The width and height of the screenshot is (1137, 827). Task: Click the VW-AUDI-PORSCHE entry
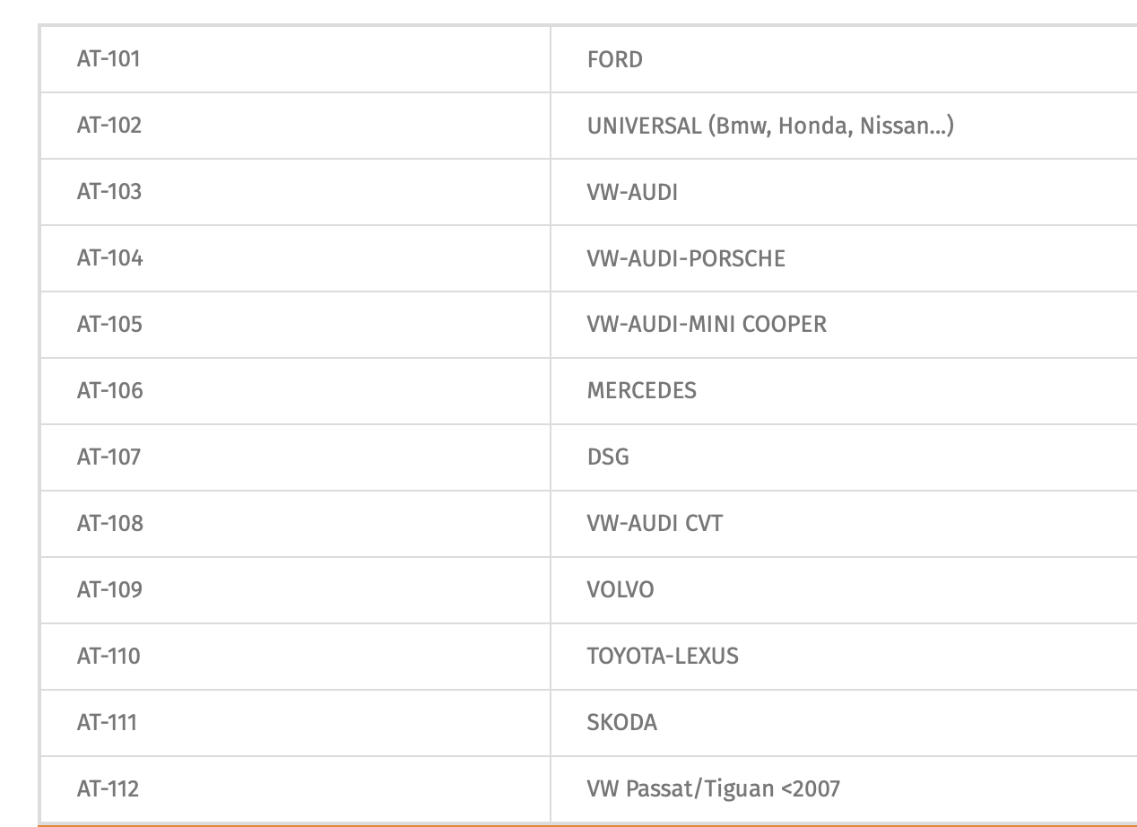[x=685, y=258]
